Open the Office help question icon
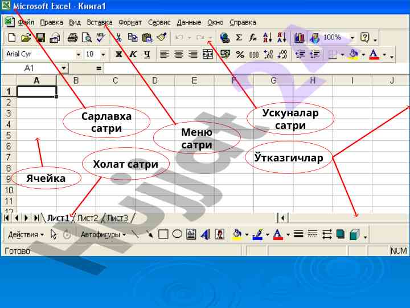The image size is (410, 308). (364, 38)
